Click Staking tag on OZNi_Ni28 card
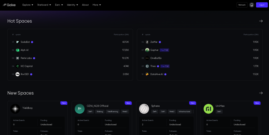The image size is (269, 135). 100,112
